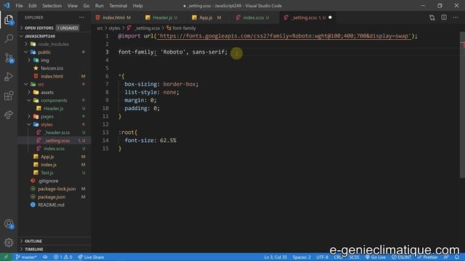Open the Help menu
Image resolution: width=465 pixels, height=261 pixels.
(x=137, y=6)
